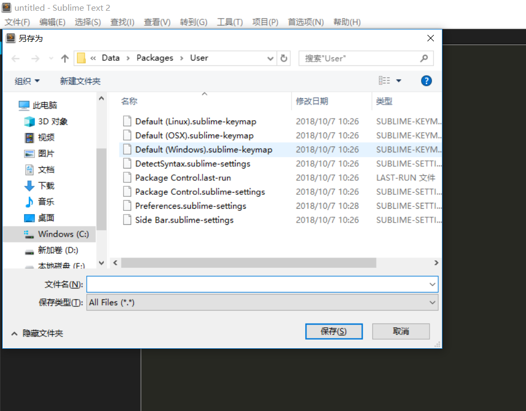
Task: Open the help question mark icon
Action: coord(426,80)
